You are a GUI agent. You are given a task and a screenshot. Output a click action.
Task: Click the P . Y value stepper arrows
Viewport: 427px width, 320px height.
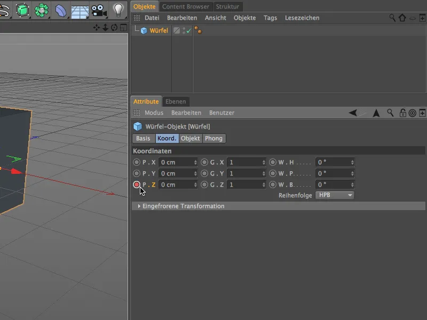coord(195,174)
